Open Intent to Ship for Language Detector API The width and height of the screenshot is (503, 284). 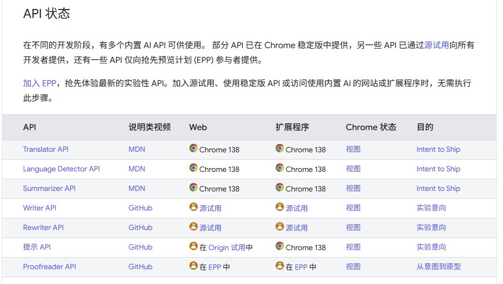(x=438, y=169)
